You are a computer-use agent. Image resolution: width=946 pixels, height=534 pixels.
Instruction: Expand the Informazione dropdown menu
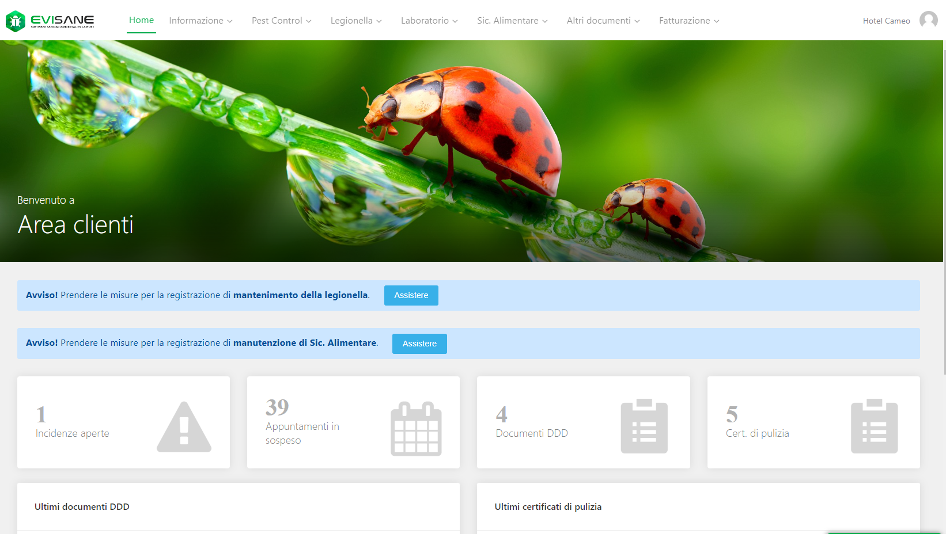[x=200, y=21]
